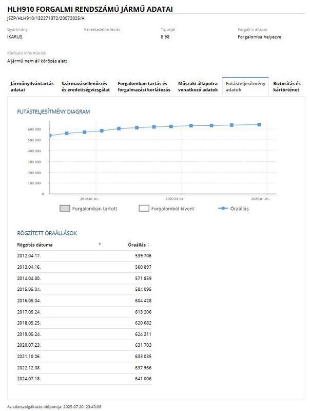The width and height of the screenshot is (310, 411).
Task: Click the white Forgalomból kivont color box
Action: (144, 209)
